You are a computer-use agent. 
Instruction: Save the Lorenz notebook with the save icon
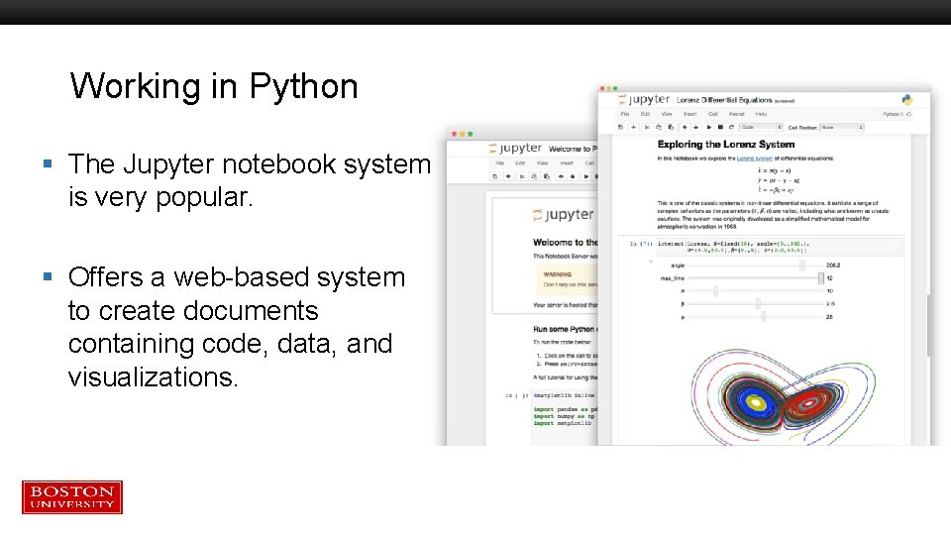tap(620, 128)
